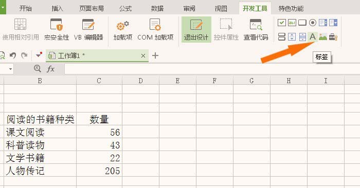Select the '数量' header cell
The image size is (360, 188).
99,119
